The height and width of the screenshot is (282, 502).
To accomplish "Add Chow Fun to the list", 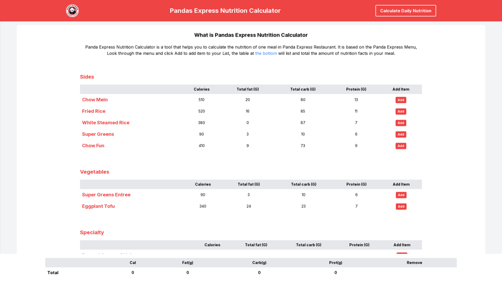I will 401,146.
